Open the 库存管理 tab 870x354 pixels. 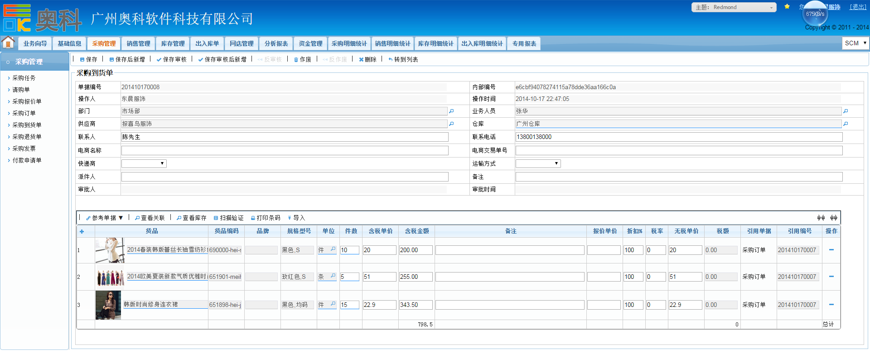(x=173, y=43)
